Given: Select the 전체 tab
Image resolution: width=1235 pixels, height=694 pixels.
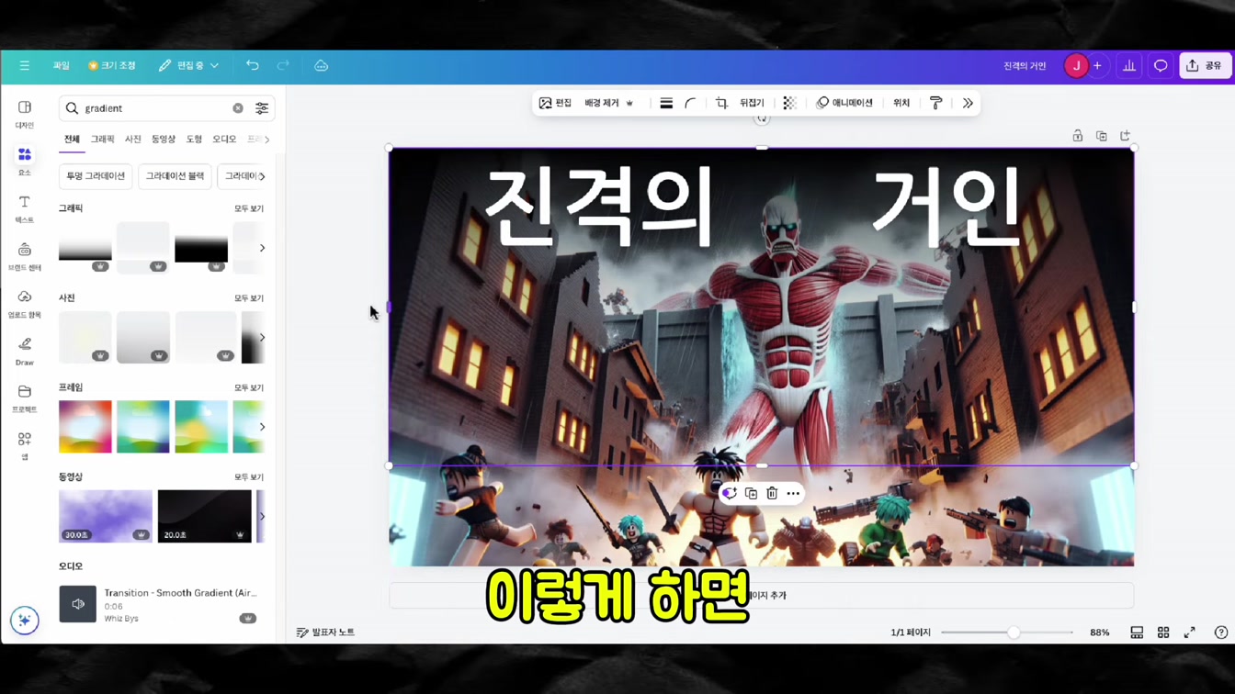Looking at the screenshot, I should pos(72,140).
